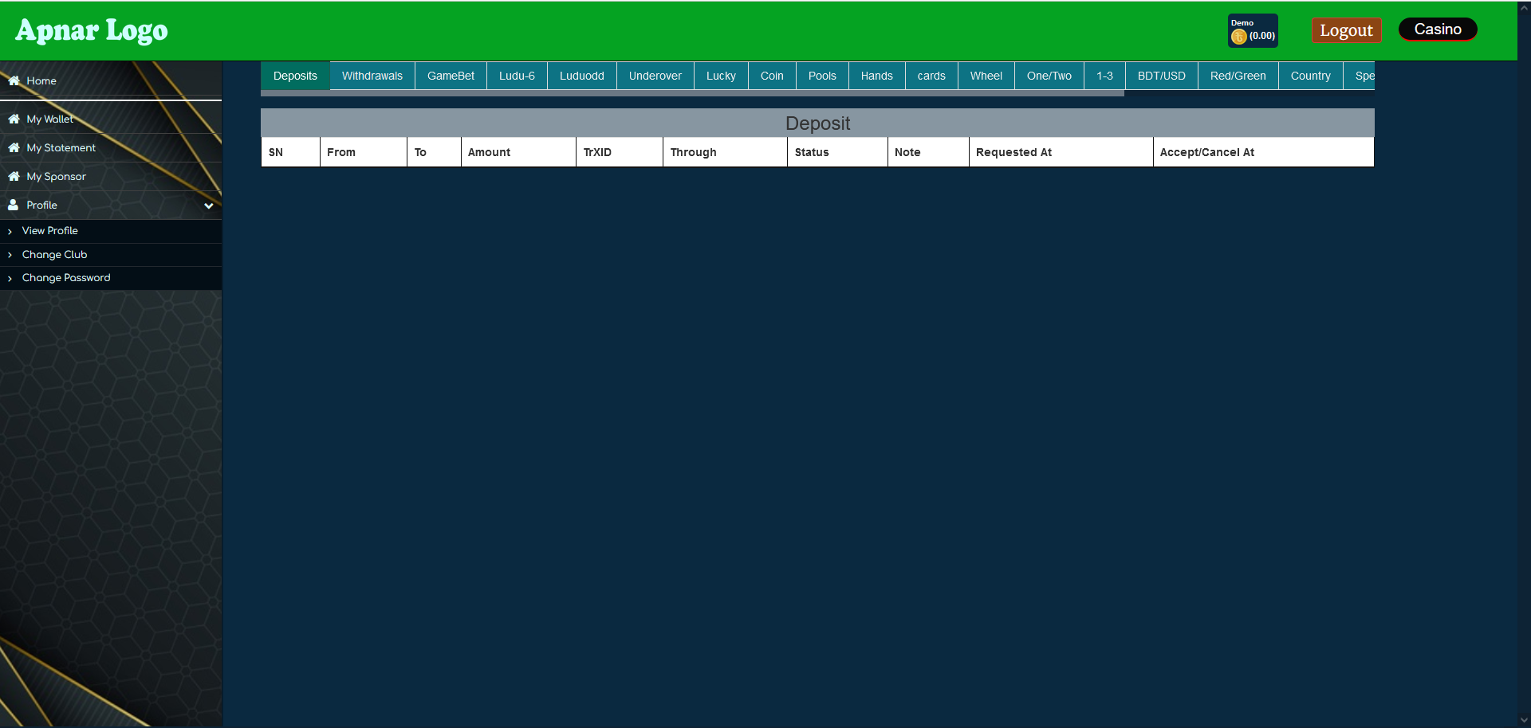The width and height of the screenshot is (1531, 728).
Task: Show the BDT/USD tab
Action: pos(1161,76)
